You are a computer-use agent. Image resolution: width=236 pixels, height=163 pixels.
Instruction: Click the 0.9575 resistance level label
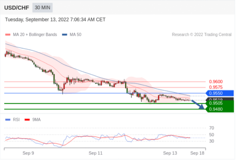click(216, 87)
